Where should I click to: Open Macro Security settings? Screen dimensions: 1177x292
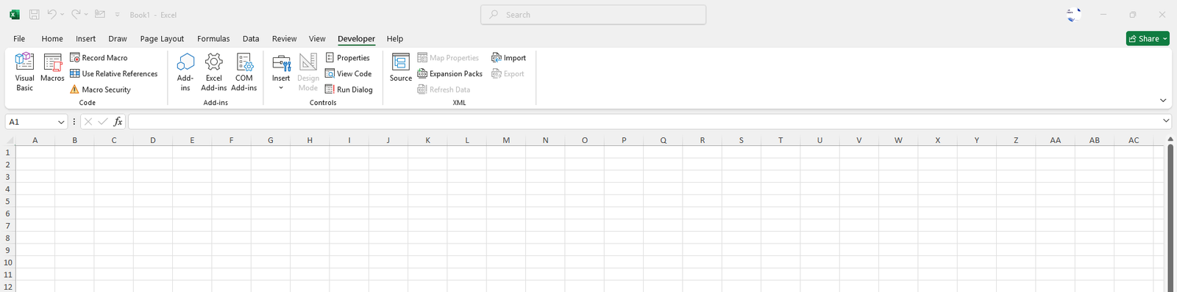coord(100,90)
